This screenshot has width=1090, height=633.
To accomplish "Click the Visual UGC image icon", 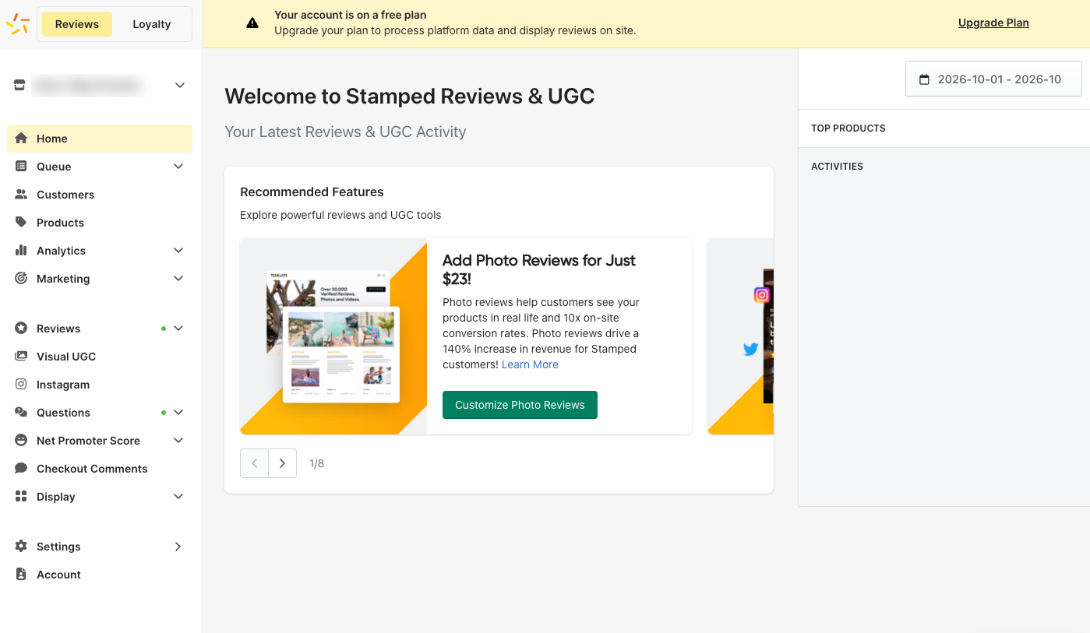I will pos(21,357).
